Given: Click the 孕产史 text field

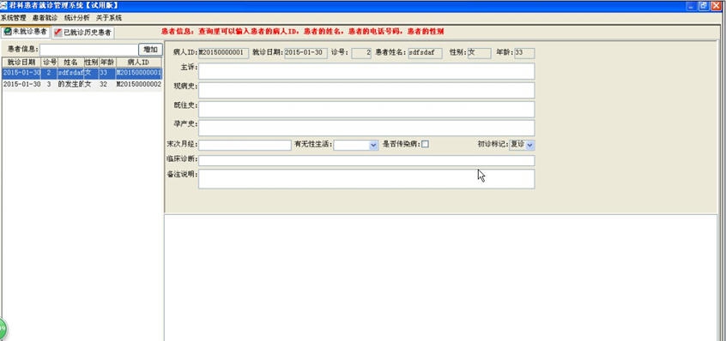Looking at the screenshot, I should (366, 128).
